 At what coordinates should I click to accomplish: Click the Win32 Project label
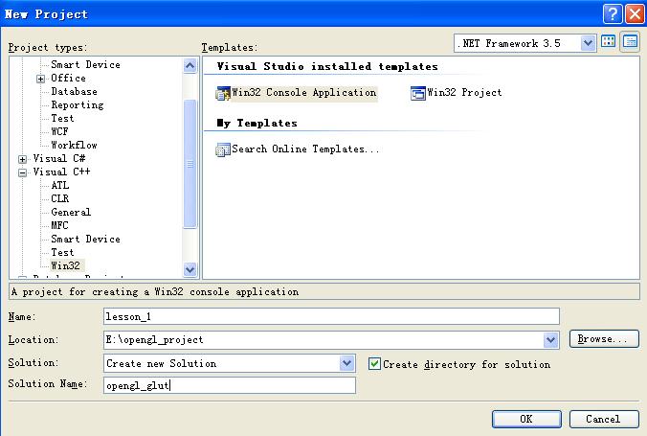[x=464, y=93]
